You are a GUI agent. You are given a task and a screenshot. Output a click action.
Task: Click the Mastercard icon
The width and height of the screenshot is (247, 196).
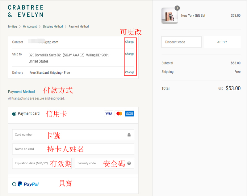(119, 113)
